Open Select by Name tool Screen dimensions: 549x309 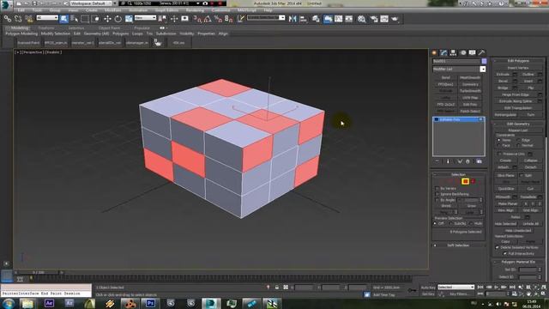click(x=75, y=19)
